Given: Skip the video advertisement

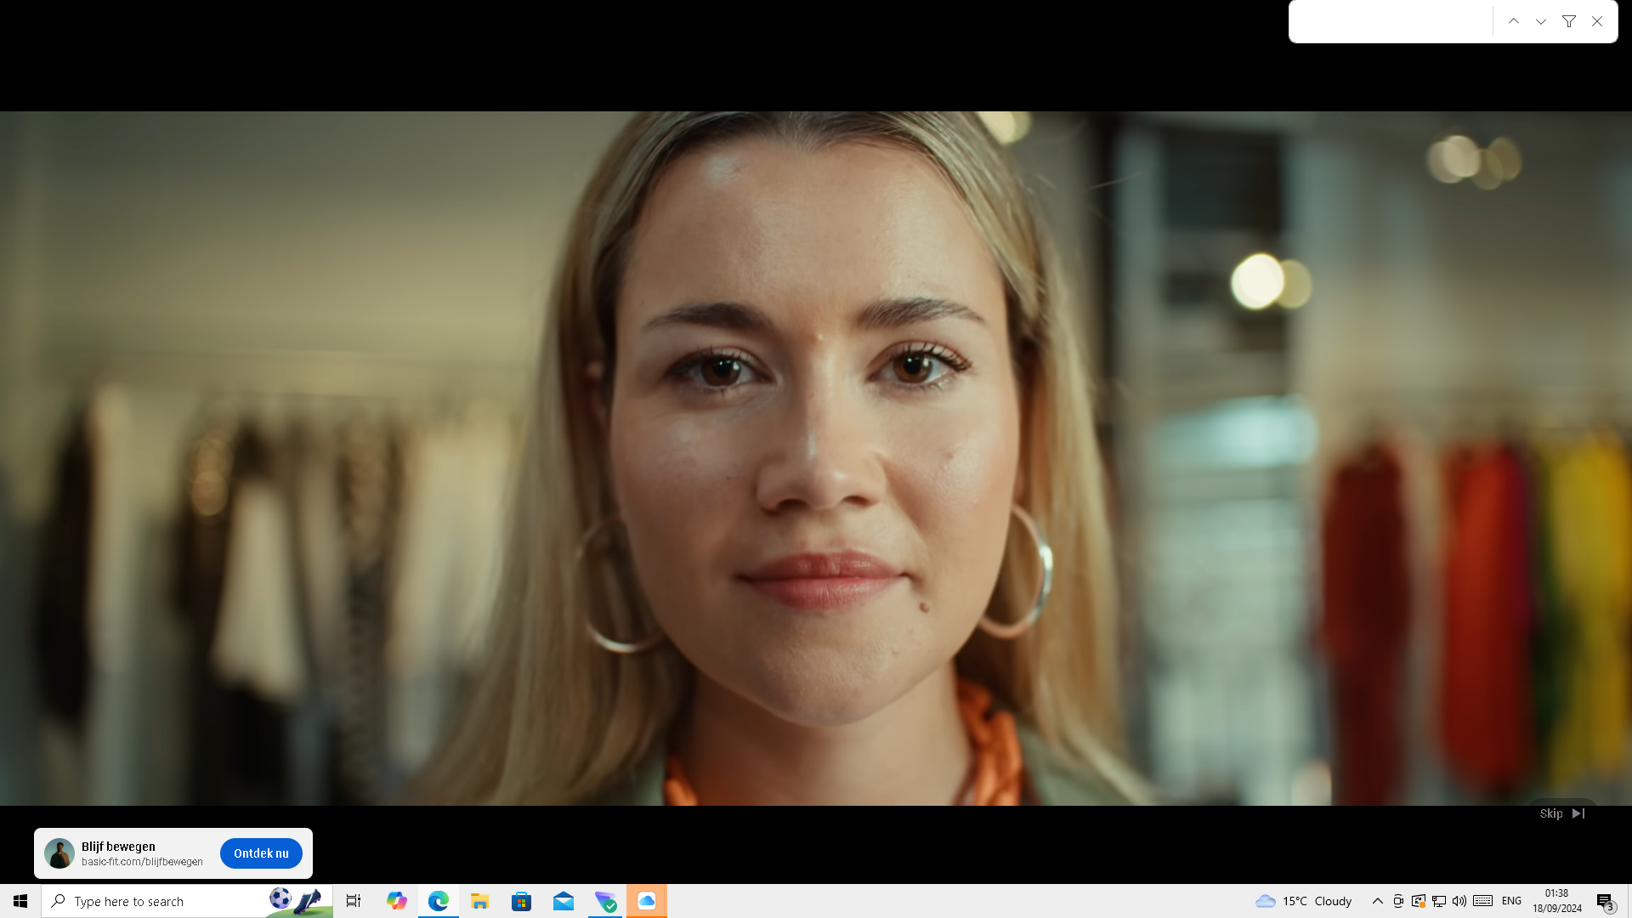Looking at the screenshot, I should point(1561,813).
